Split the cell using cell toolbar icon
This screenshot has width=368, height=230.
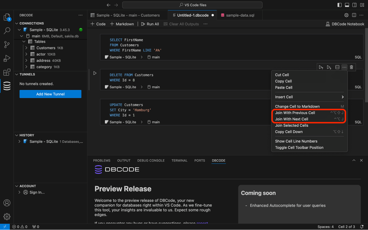point(337,67)
